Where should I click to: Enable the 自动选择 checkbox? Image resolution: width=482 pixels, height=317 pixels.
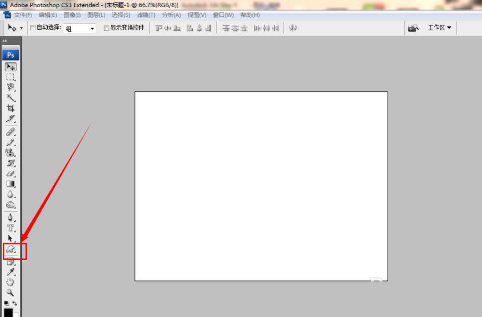tap(33, 28)
